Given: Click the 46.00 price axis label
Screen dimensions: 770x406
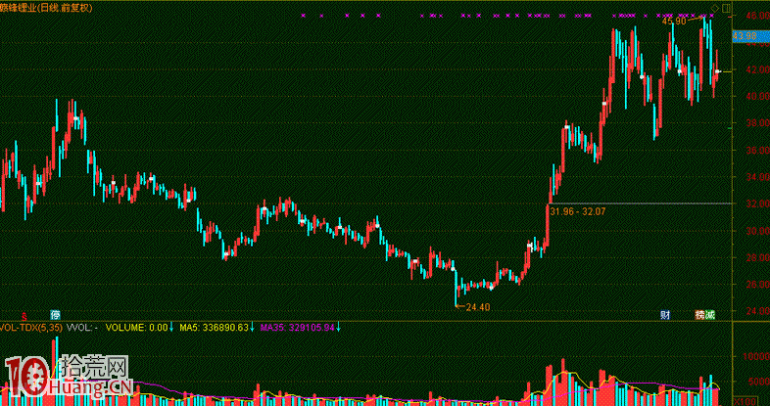Looking at the screenshot, I should pyautogui.click(x=756, y=17).
